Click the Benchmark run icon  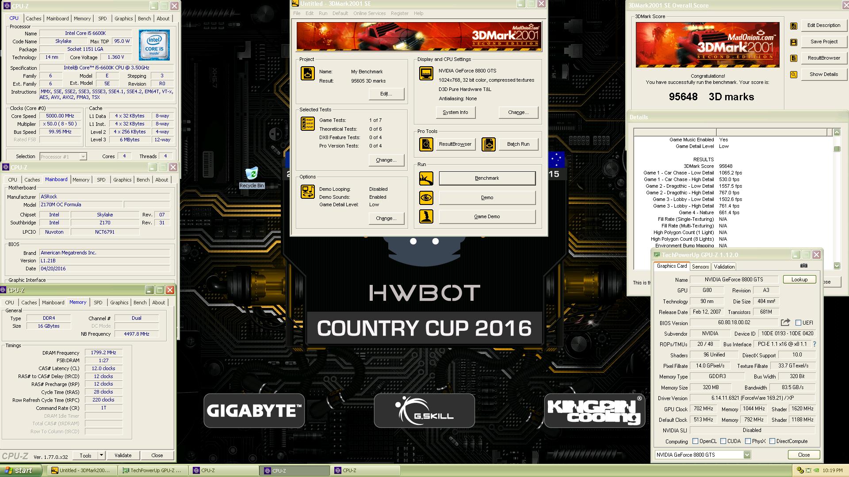tap(426, 178)
